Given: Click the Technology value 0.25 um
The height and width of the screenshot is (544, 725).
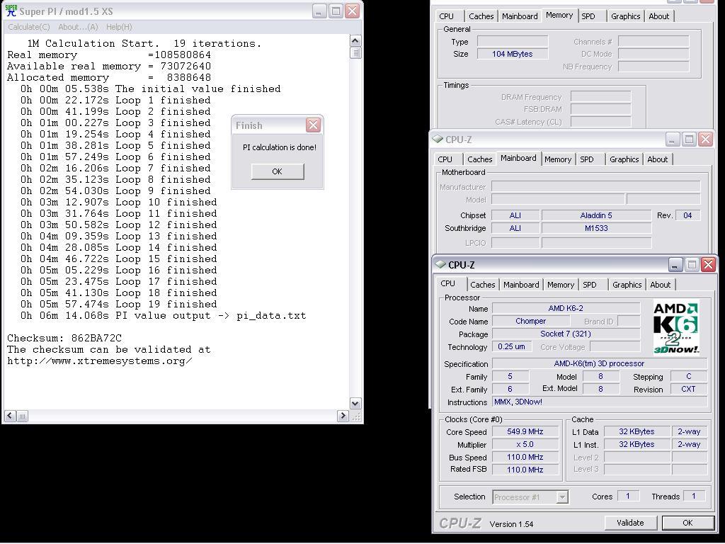Looking at the screenshot, I should pos(511,346).
